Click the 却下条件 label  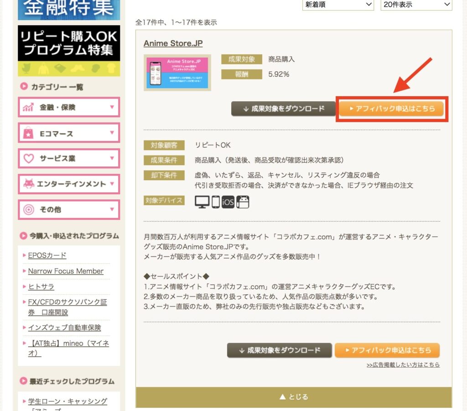tap(164, 175)
